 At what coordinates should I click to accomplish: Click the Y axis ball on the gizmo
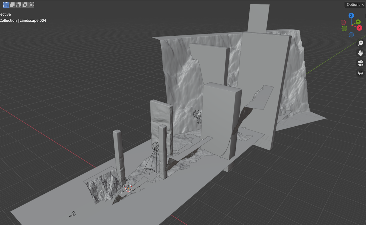tap(358, 22)
